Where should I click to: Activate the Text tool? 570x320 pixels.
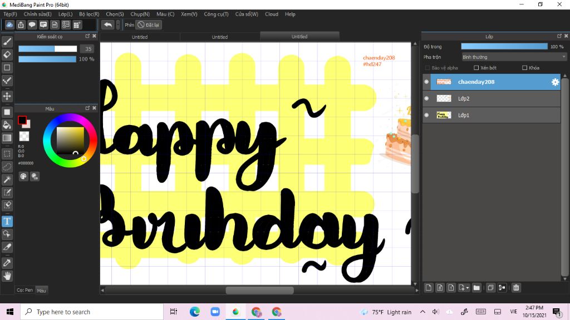point(7,221)
